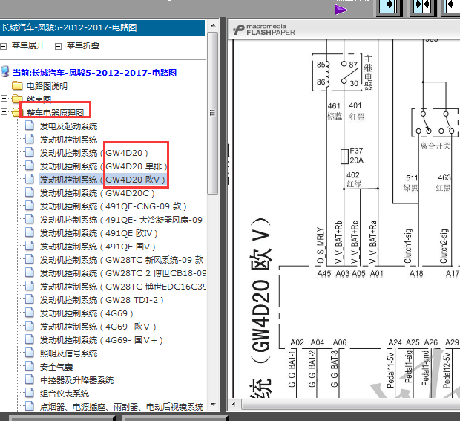
Task: Select 发动机控制系统 (GW4D20 欧V) entry
Action: click(102, 180)
